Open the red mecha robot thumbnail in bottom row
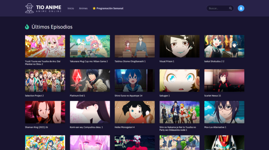 point(224,143)
